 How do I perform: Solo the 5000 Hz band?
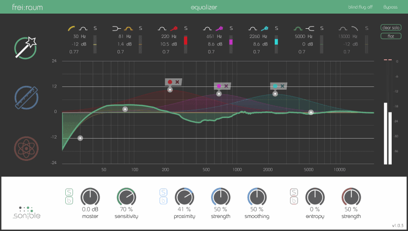[x=322, y=28]
